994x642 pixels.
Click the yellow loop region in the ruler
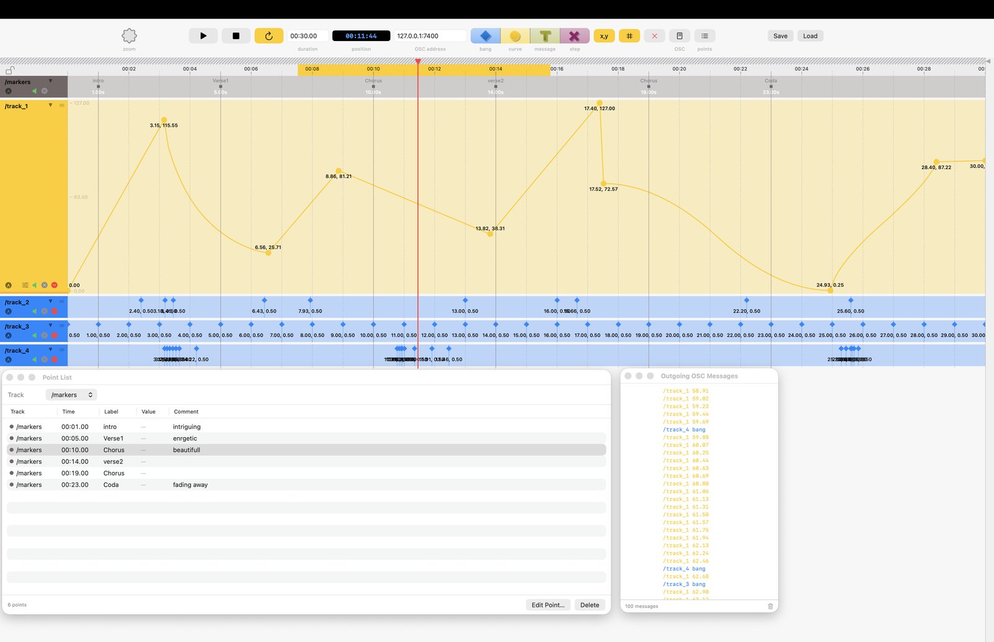424,70
